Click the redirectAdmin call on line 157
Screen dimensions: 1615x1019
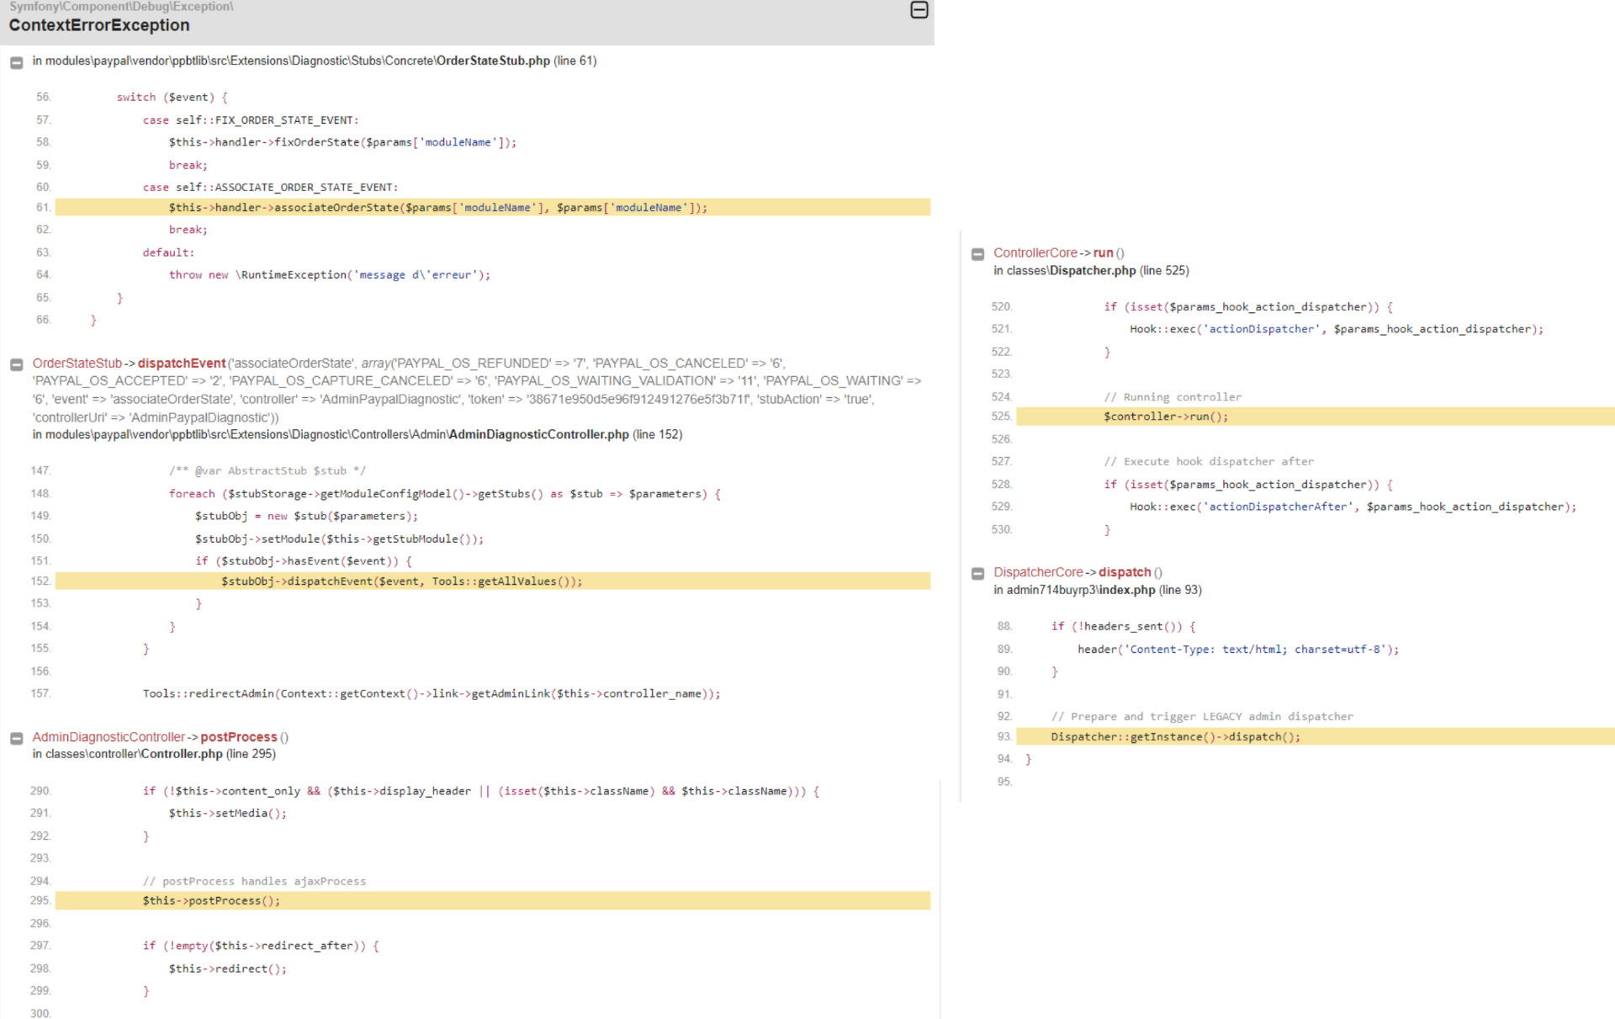432,694
